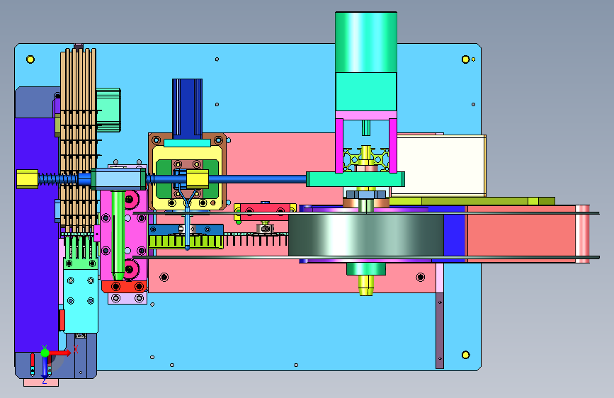The width and height of the screenshot is (614, 398).
Task: Select the purple side panel on the left
Action: click(36, 234)
